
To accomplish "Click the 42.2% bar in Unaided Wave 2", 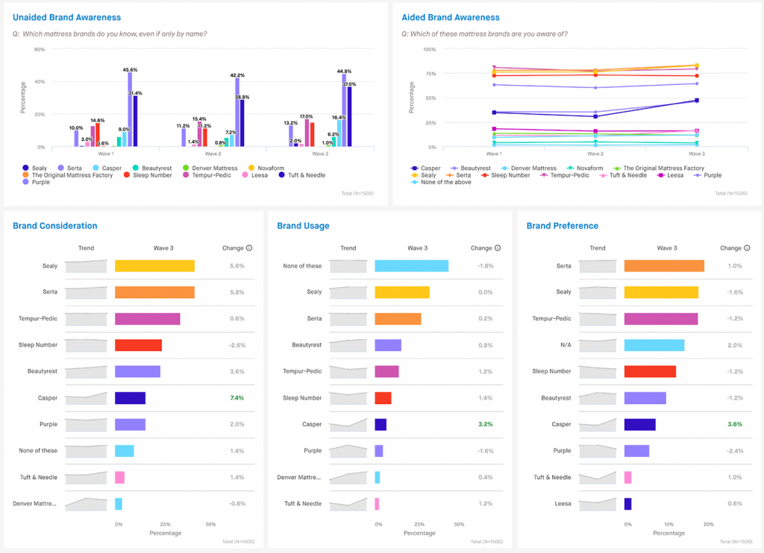I will click(237, 113).
